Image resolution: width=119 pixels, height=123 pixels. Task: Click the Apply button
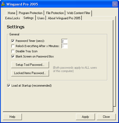click(x=85, y=117)
